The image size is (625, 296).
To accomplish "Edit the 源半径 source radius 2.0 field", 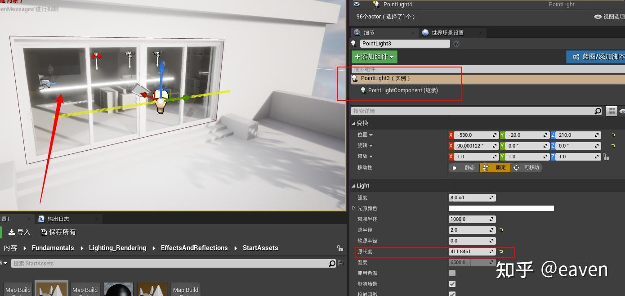I will (x=472, y=230).
